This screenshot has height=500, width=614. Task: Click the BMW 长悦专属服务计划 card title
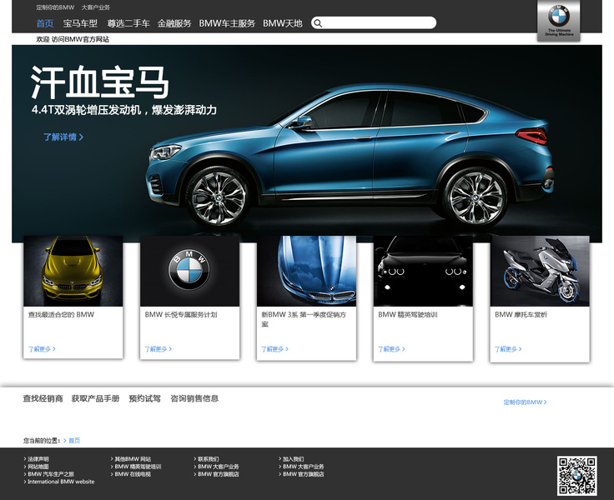pyautogui.click(x=180, y=314)
